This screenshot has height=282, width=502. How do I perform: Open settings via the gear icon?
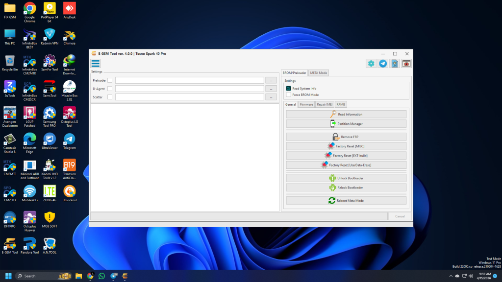pos(371,63)
